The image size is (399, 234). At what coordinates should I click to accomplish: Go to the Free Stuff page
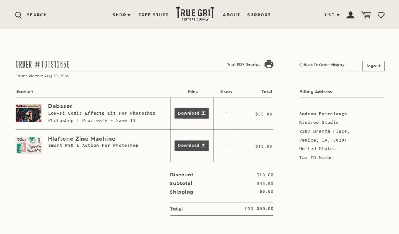tap(153, 15)
